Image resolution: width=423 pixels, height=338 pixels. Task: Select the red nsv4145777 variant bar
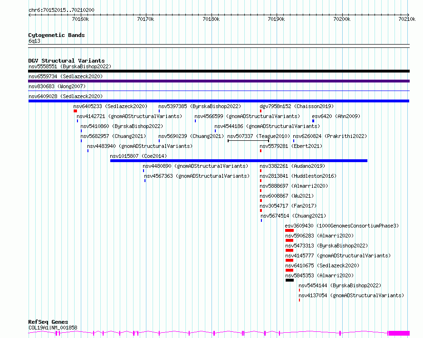point(289,260)
